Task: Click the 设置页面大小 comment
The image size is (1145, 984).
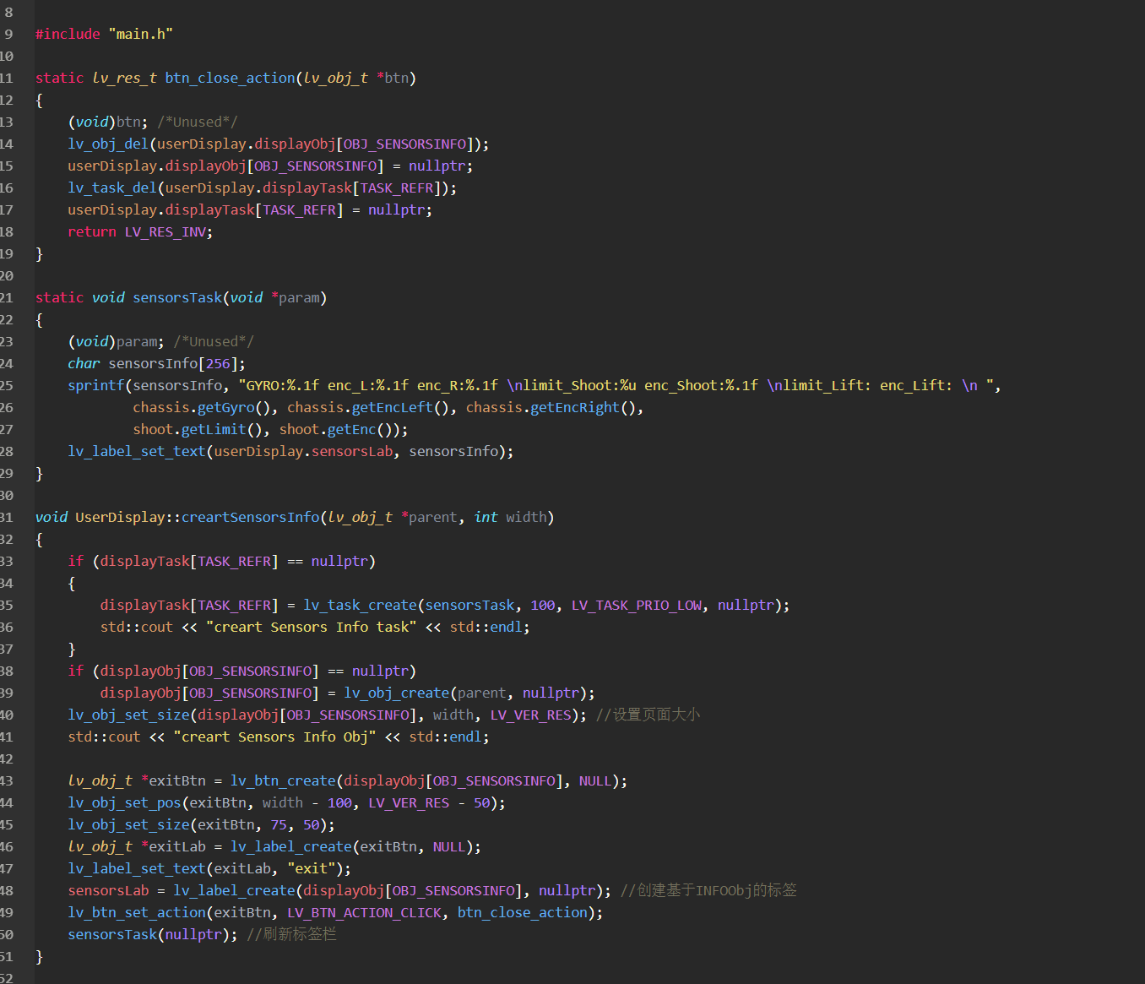Action: (648, 715)
